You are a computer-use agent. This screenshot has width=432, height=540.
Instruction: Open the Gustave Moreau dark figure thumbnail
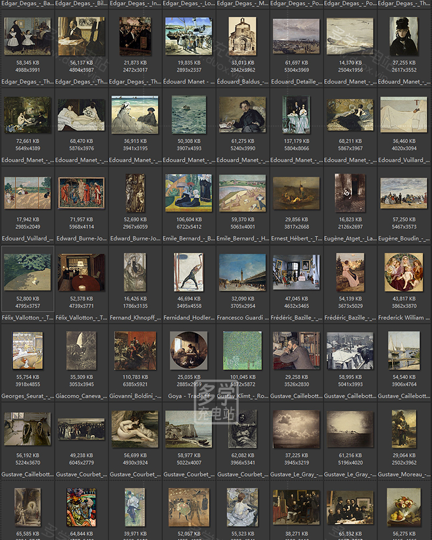(404, 429)
